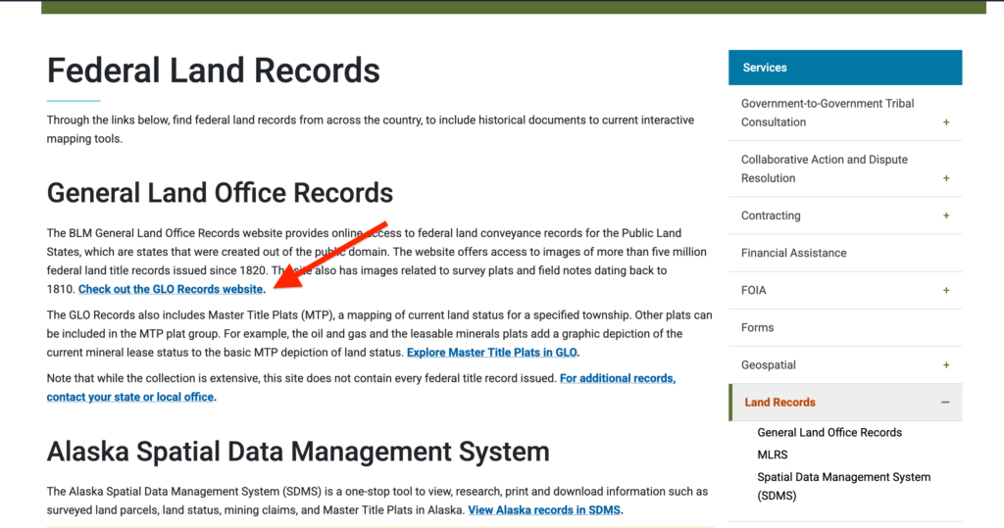This screenshot has width=1004, height=528.
Task: Select Land Records in Services sidebar
Action: [779, 403]
